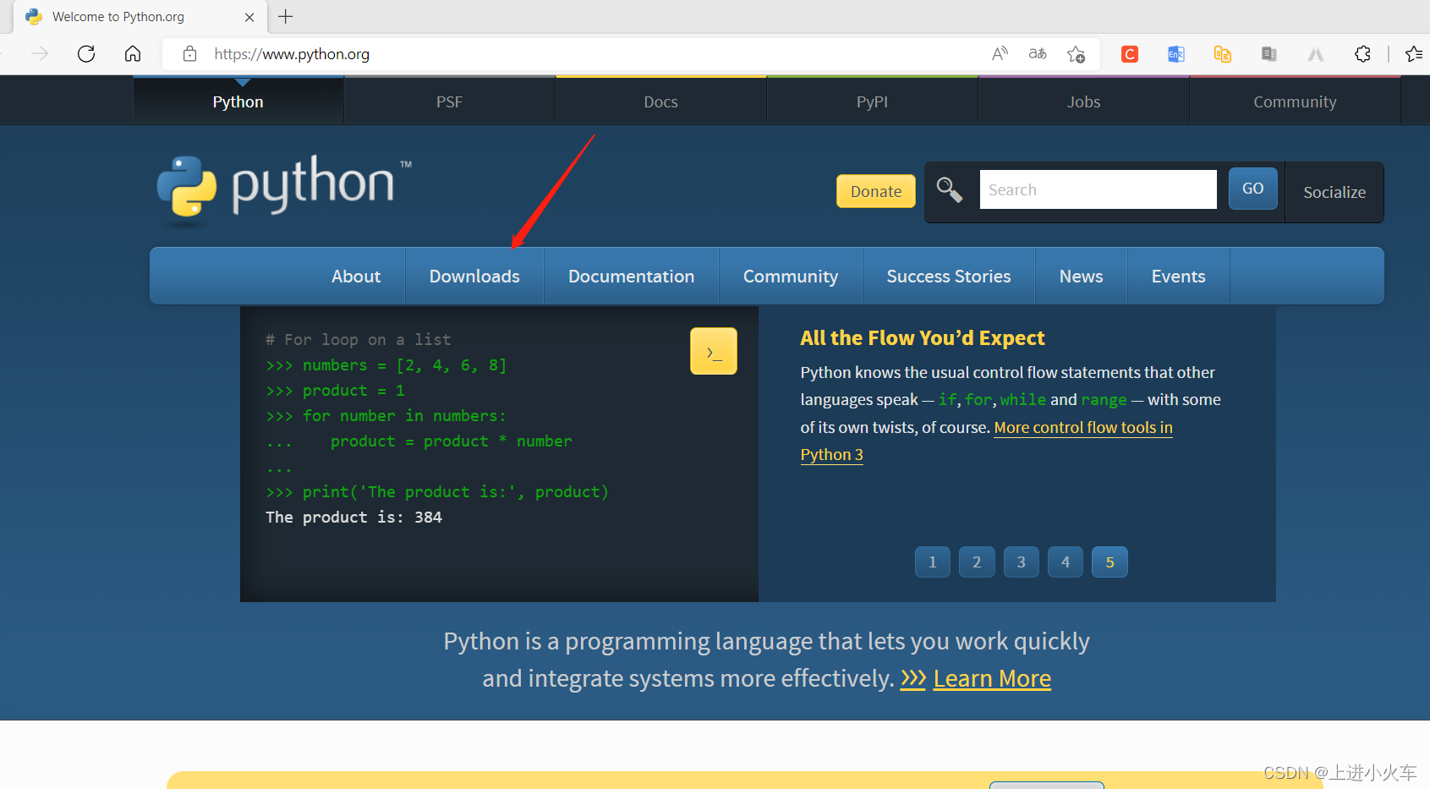Open a new browser tab
1430x789 pixels.
(286, 16)
